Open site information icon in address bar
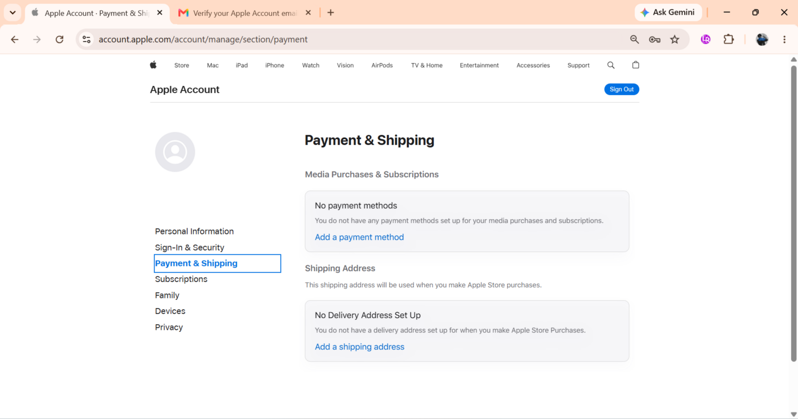 86,39
